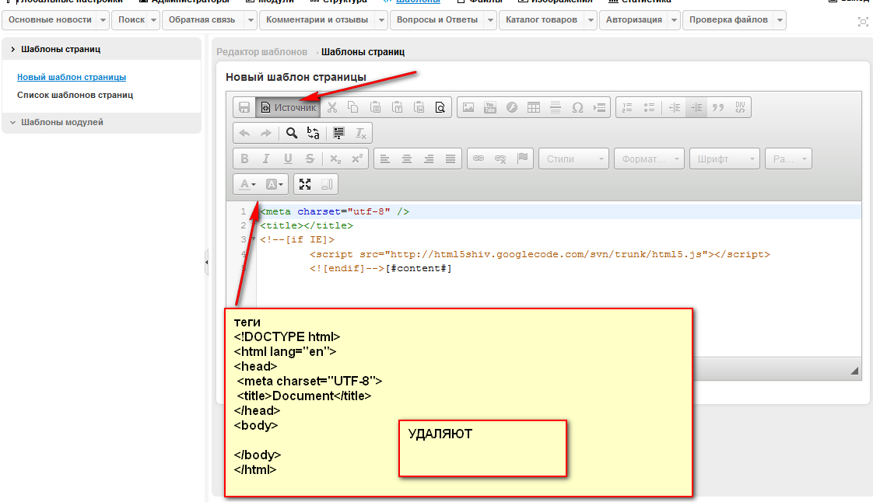The image size is (873, 502).
Task: Click the Superscript icon
Action: pyautogui.click(x=357, y=159)
